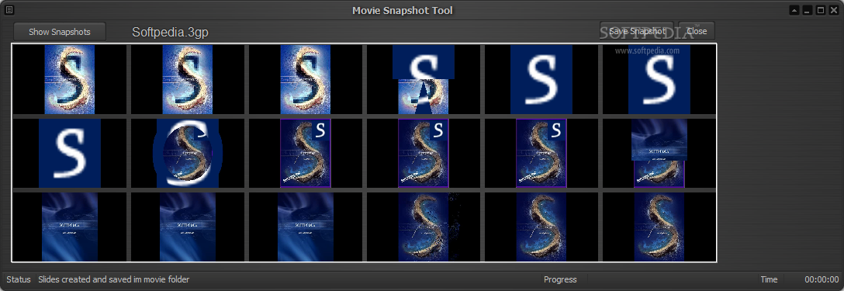Select third-row second blue Softpedia wallpaper snapshot
The image size is (844, 291).
pyautogui.click(x=187, y=227)
